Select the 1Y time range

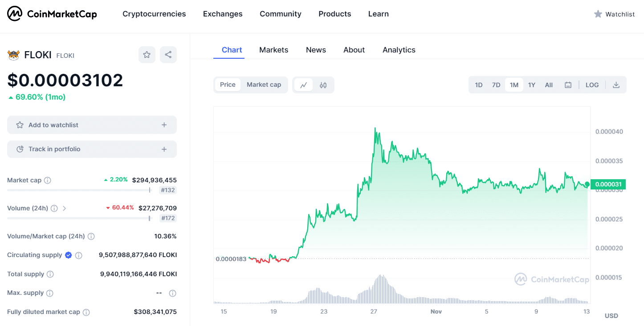[532, 85]
